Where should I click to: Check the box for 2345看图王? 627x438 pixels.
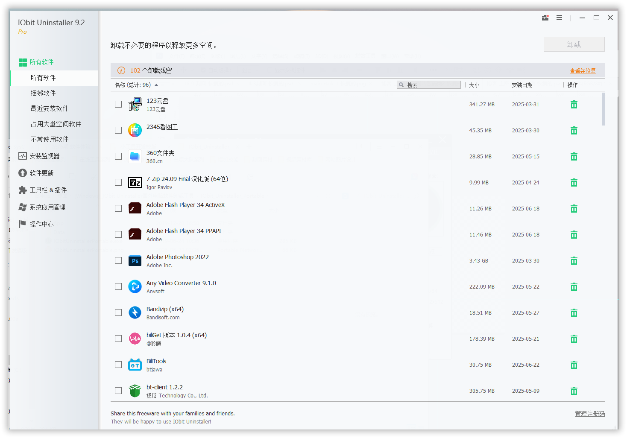[118, 130]
